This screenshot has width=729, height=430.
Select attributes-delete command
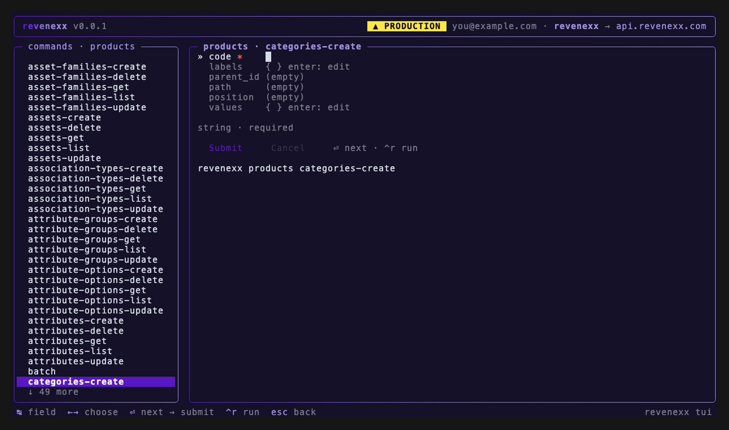(76, 331)
